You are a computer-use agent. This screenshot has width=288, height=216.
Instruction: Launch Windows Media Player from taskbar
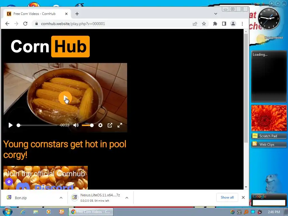click(x=48, y=212)
